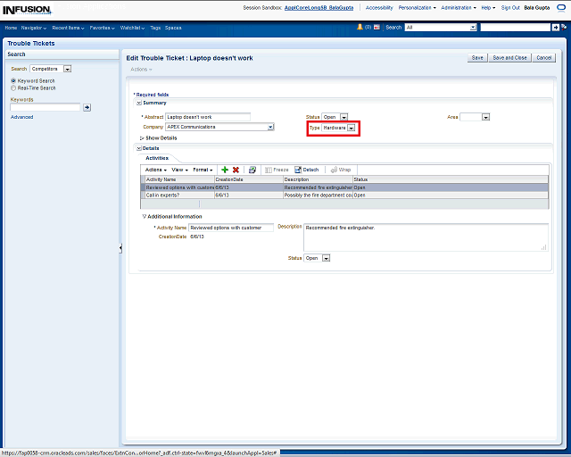This screenshot has height=457, width=571.
Task: Click the notifications bell icon
Action: tap(359, 27)
